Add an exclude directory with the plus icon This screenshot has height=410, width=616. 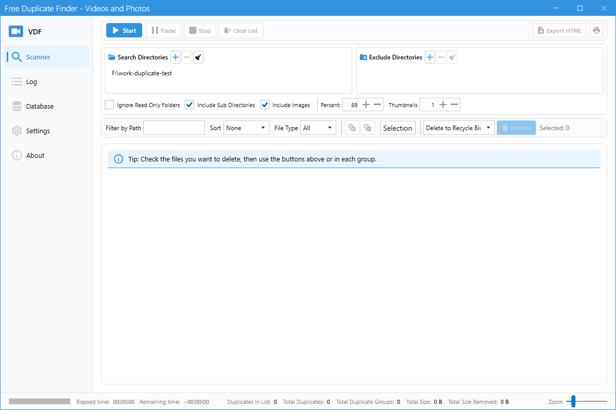point(430,57)
